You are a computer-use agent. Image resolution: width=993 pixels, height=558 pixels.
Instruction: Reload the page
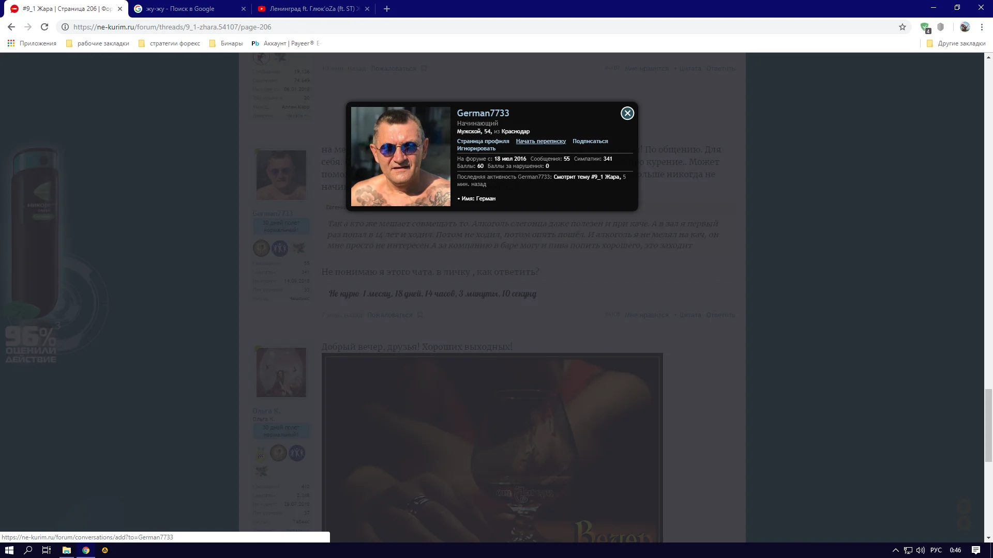[x=44, y=27]
